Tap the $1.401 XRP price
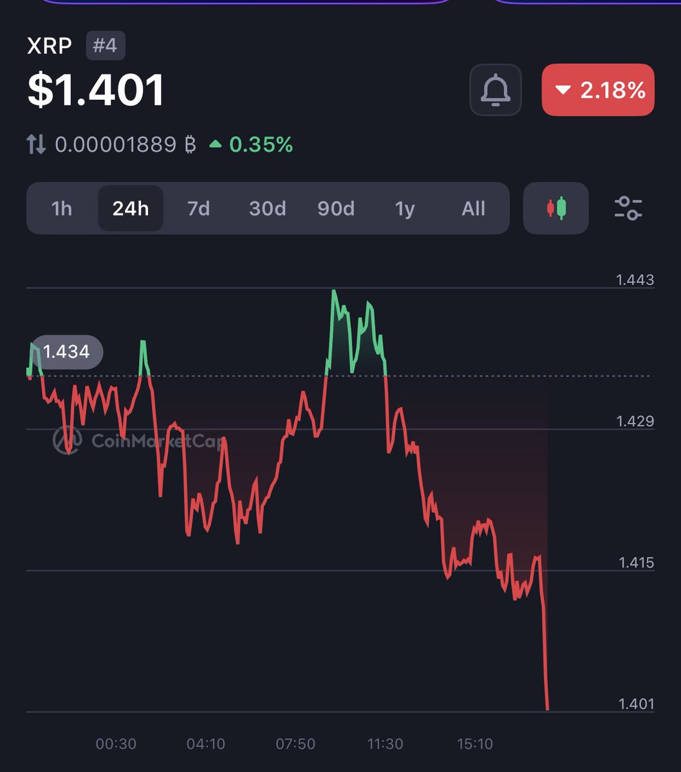Image resolution: width=681 pixels, height=772 pixels. click(96, 90)
